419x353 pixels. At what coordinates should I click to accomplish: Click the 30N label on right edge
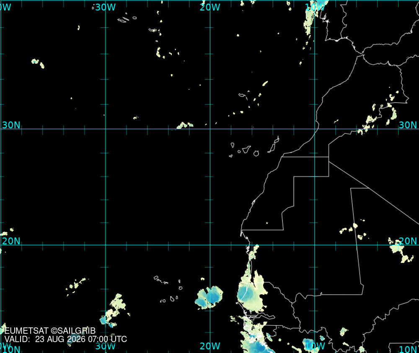[x=408, y=125]
